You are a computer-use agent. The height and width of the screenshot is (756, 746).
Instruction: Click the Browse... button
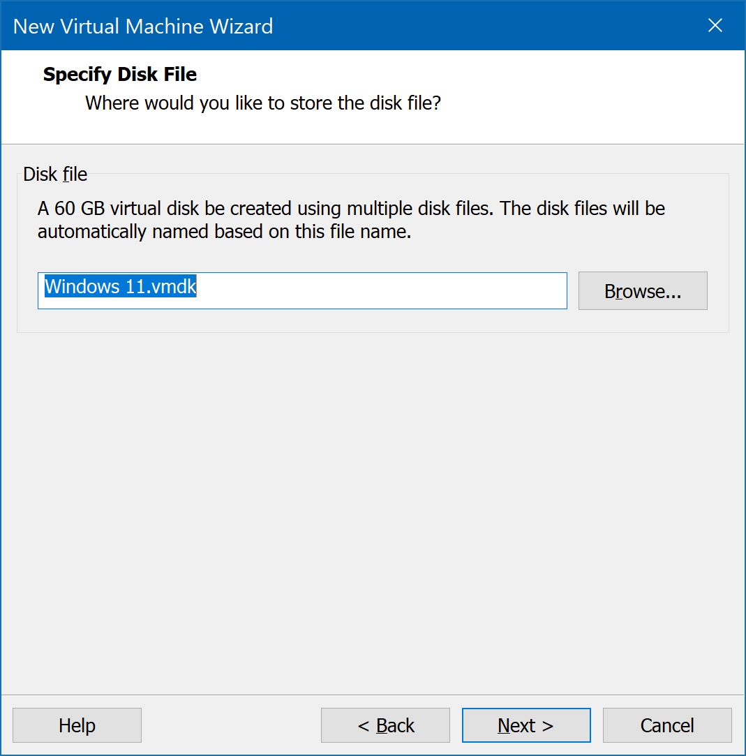[643, 290]
